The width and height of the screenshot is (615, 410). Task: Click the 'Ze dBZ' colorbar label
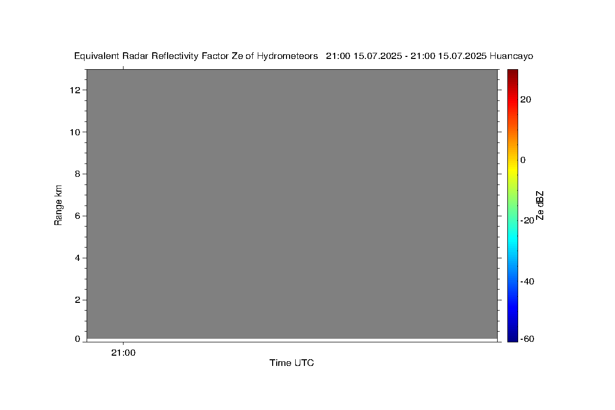(540, 206)
